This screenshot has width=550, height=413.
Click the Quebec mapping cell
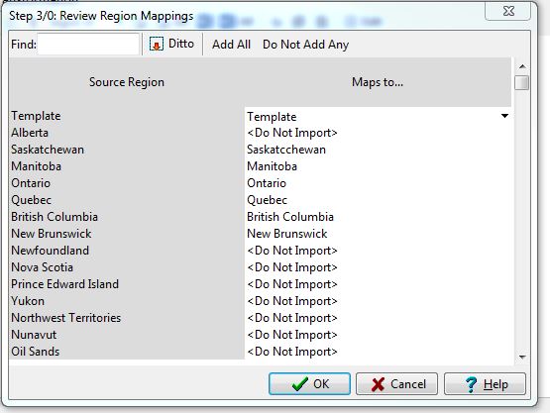[378, 200]
